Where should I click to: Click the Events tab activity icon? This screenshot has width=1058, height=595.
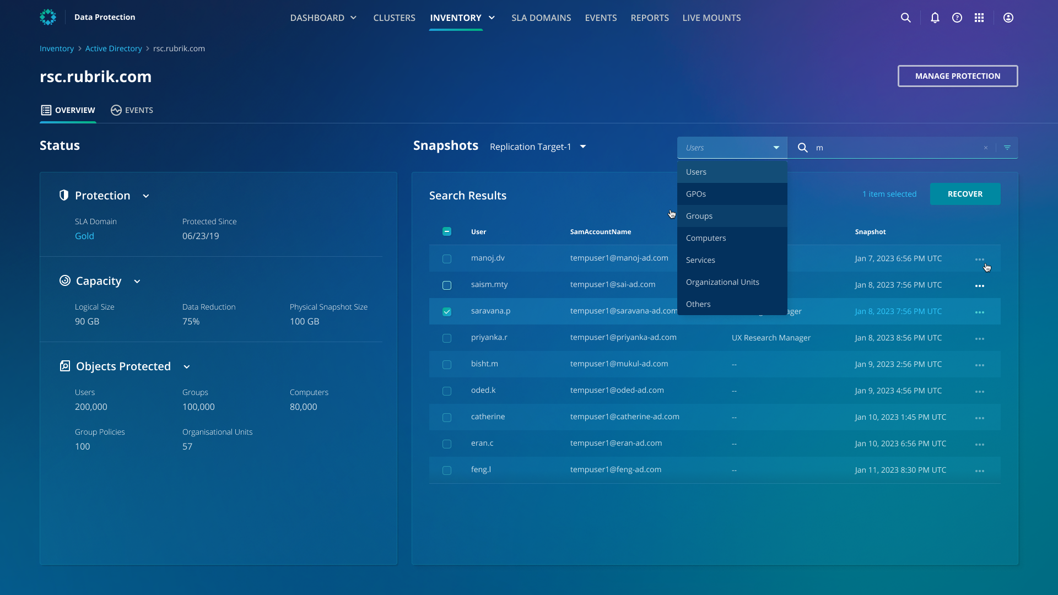(116, 110)
